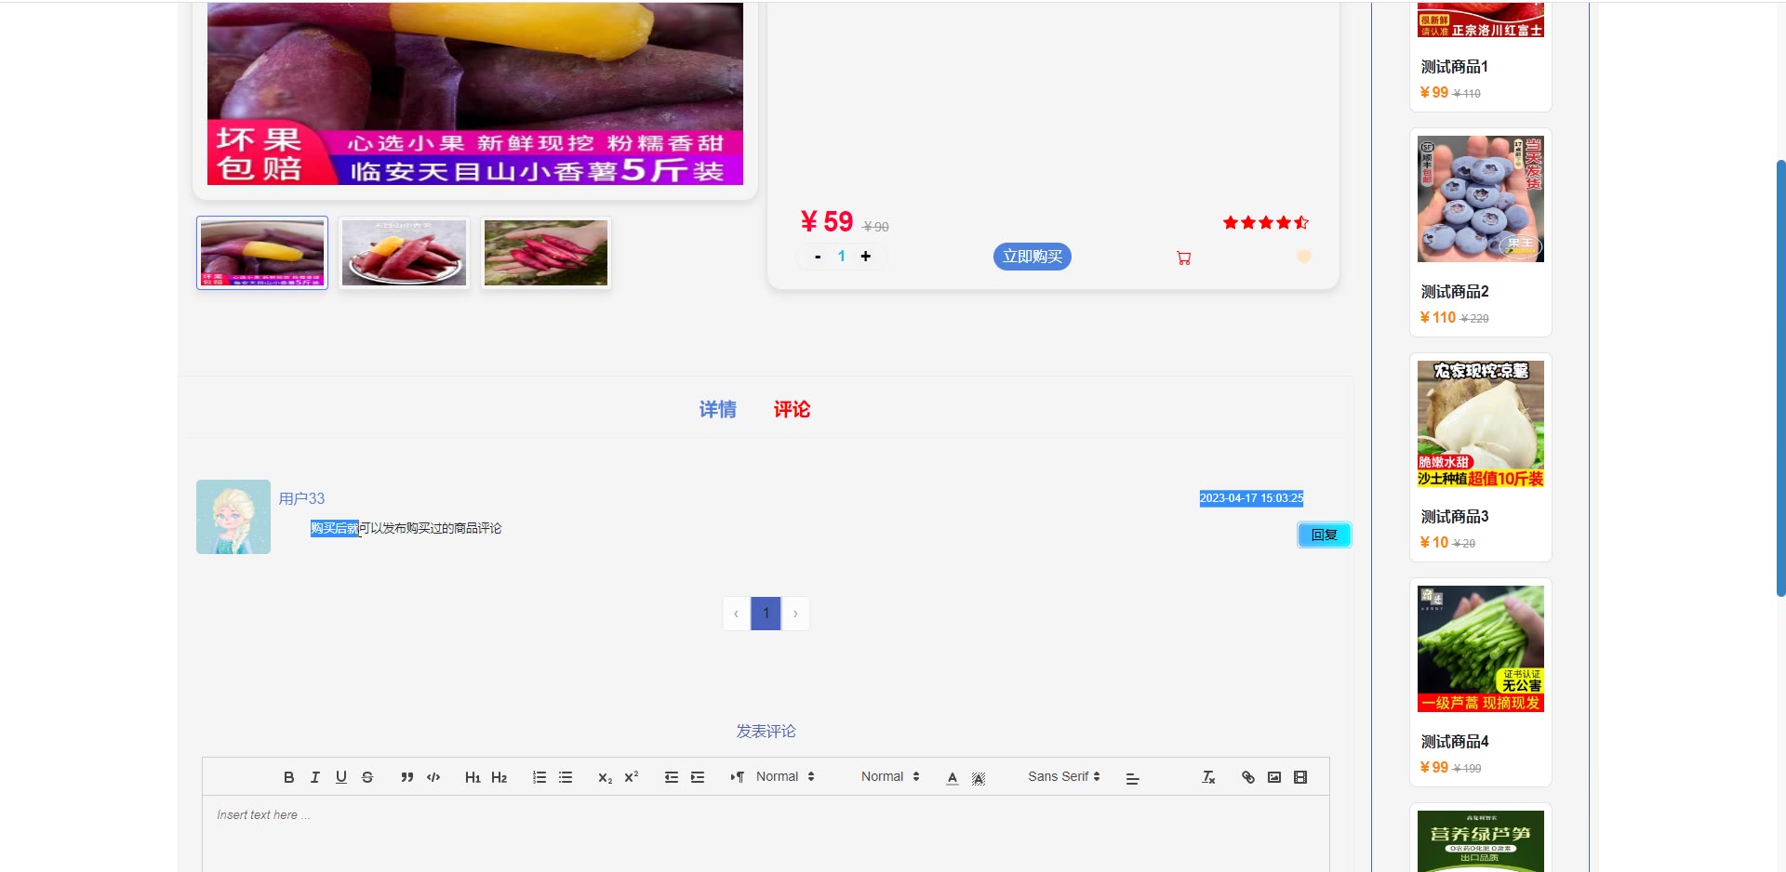Click the 立即购买 button
The height and width of the screenshot is (872, 1786).
click(x=1032, y=257)
